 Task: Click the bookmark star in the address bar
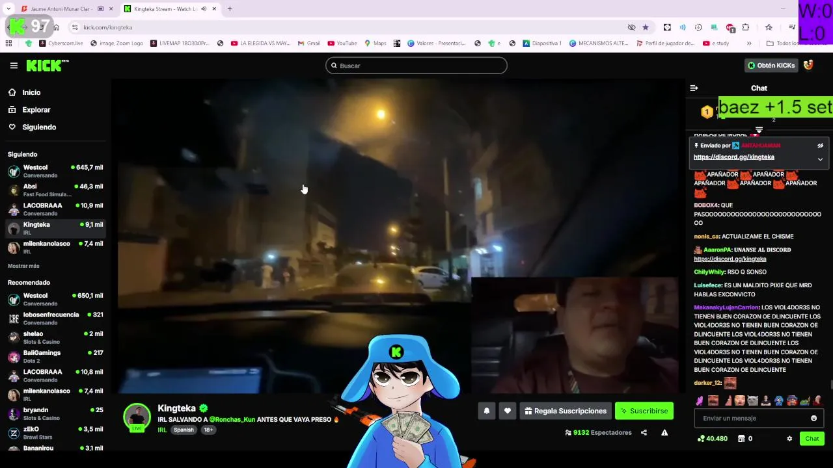(x=646, y=27)
